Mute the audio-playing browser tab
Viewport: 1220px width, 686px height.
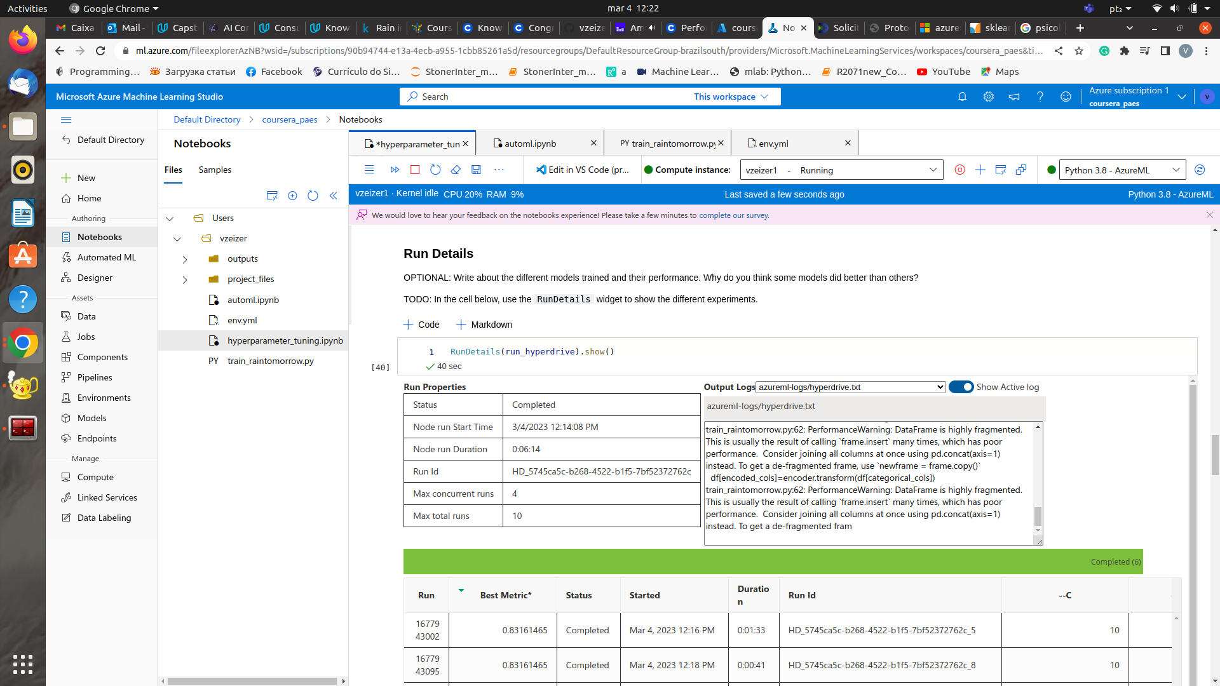pyautogui.click(x=651, y=28)
